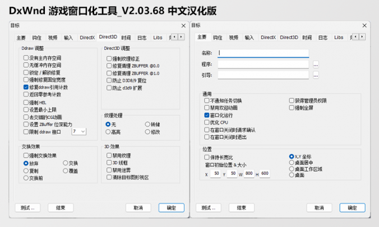Uncheck 修复ddraw引用计数
Image resolution: width=379 pixels, height=227 pixels.
pyautogui.click(x=26, y=87)
